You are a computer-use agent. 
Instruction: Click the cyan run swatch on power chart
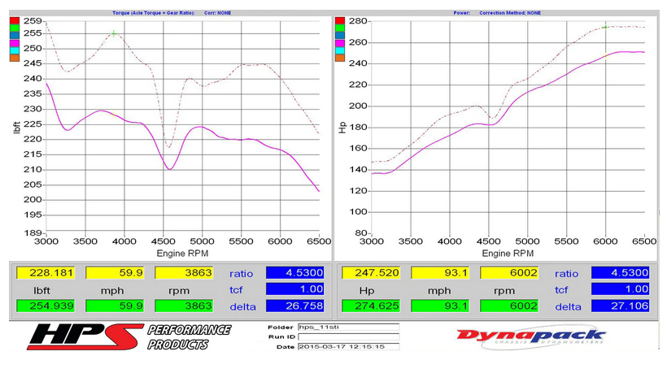tap(339, 48)
